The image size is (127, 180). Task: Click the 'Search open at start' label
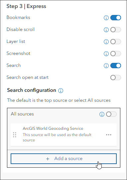click(x=28, y=78)
